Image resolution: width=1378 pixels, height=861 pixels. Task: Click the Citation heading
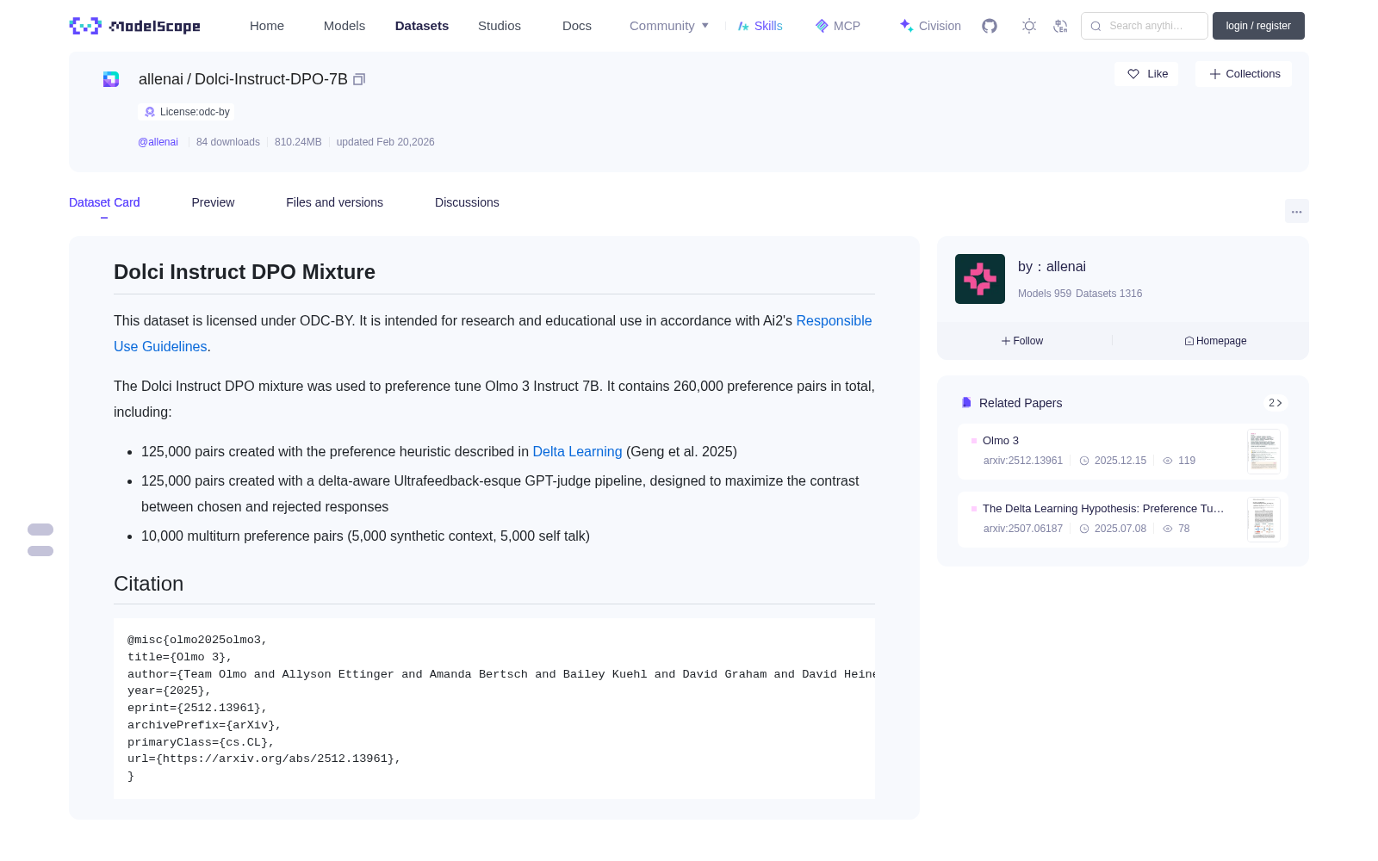148,584
